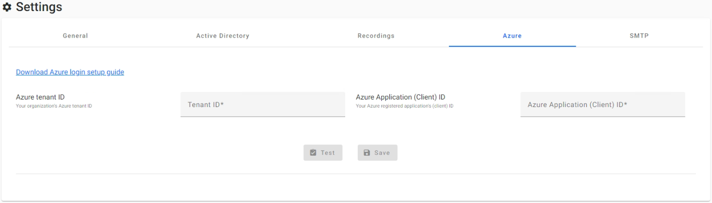Click 'Your organization's Azure tenant ID' hint
This screenshot has width=712, height=203.
[x=54, y=106]
